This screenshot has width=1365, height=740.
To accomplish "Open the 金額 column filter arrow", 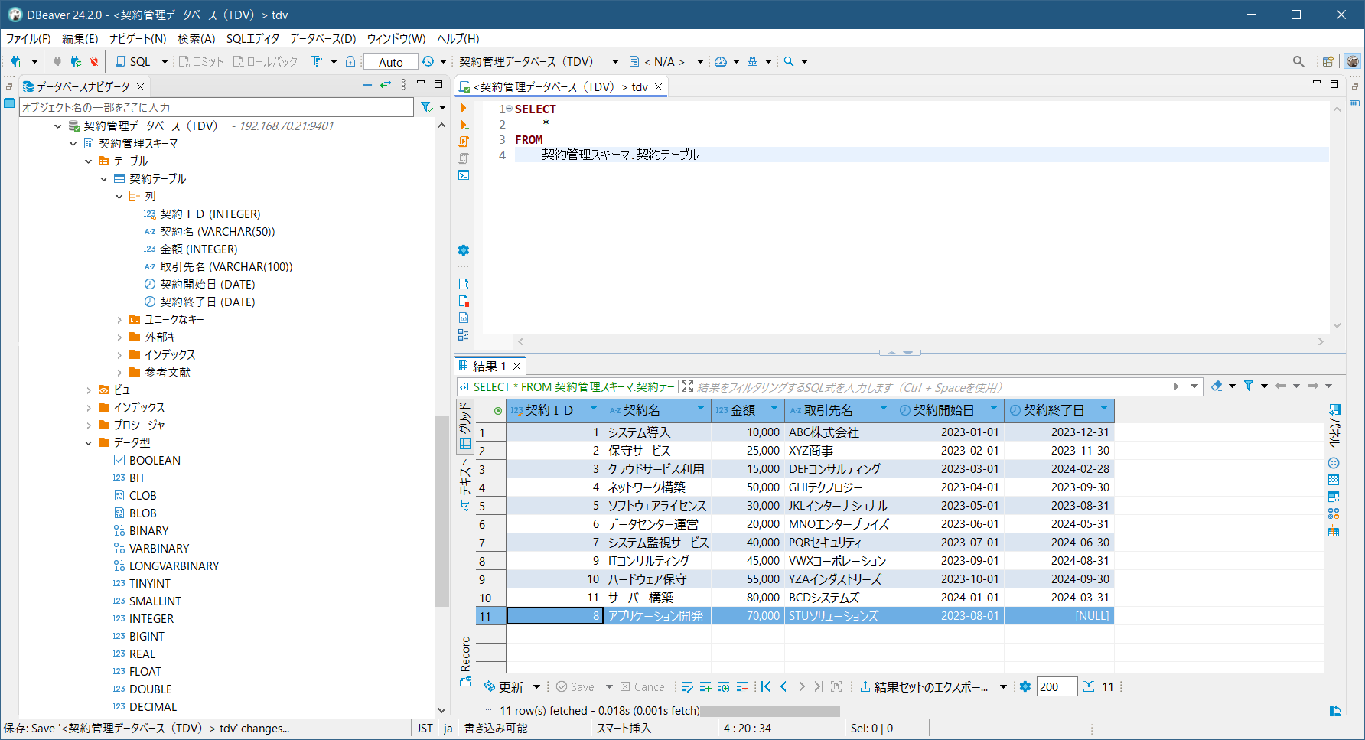I will (x=774, y=409).
